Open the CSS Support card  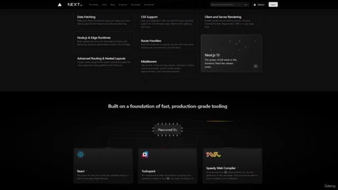point(167,21)
